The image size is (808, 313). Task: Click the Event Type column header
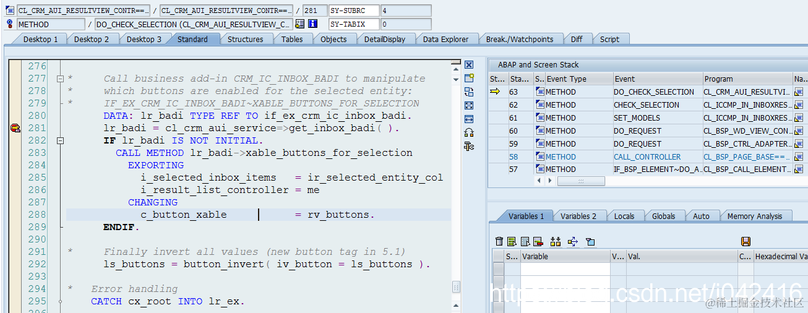click(578, 79)
